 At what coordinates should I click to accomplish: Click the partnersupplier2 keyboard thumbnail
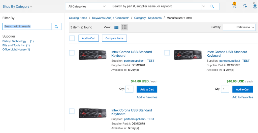pos(92,113)
